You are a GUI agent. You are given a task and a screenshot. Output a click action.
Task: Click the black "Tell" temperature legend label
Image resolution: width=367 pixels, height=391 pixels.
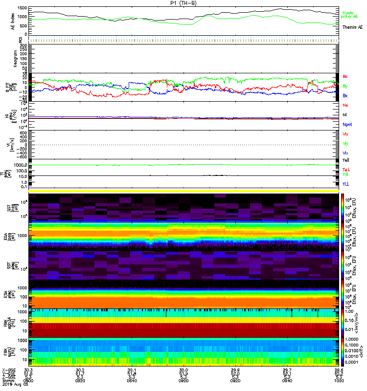click(x=346, y=160)
